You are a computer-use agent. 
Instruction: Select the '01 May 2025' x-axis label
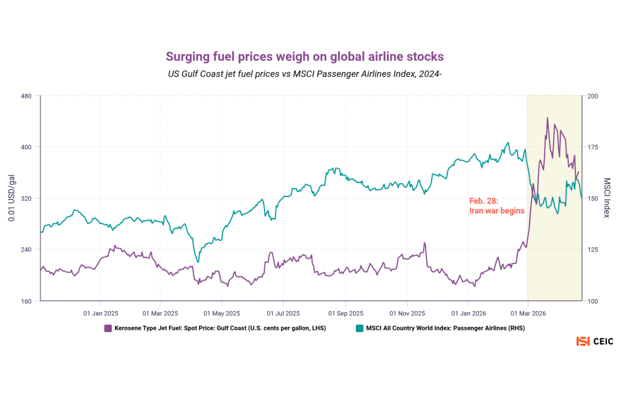click(x=222, y=313)
